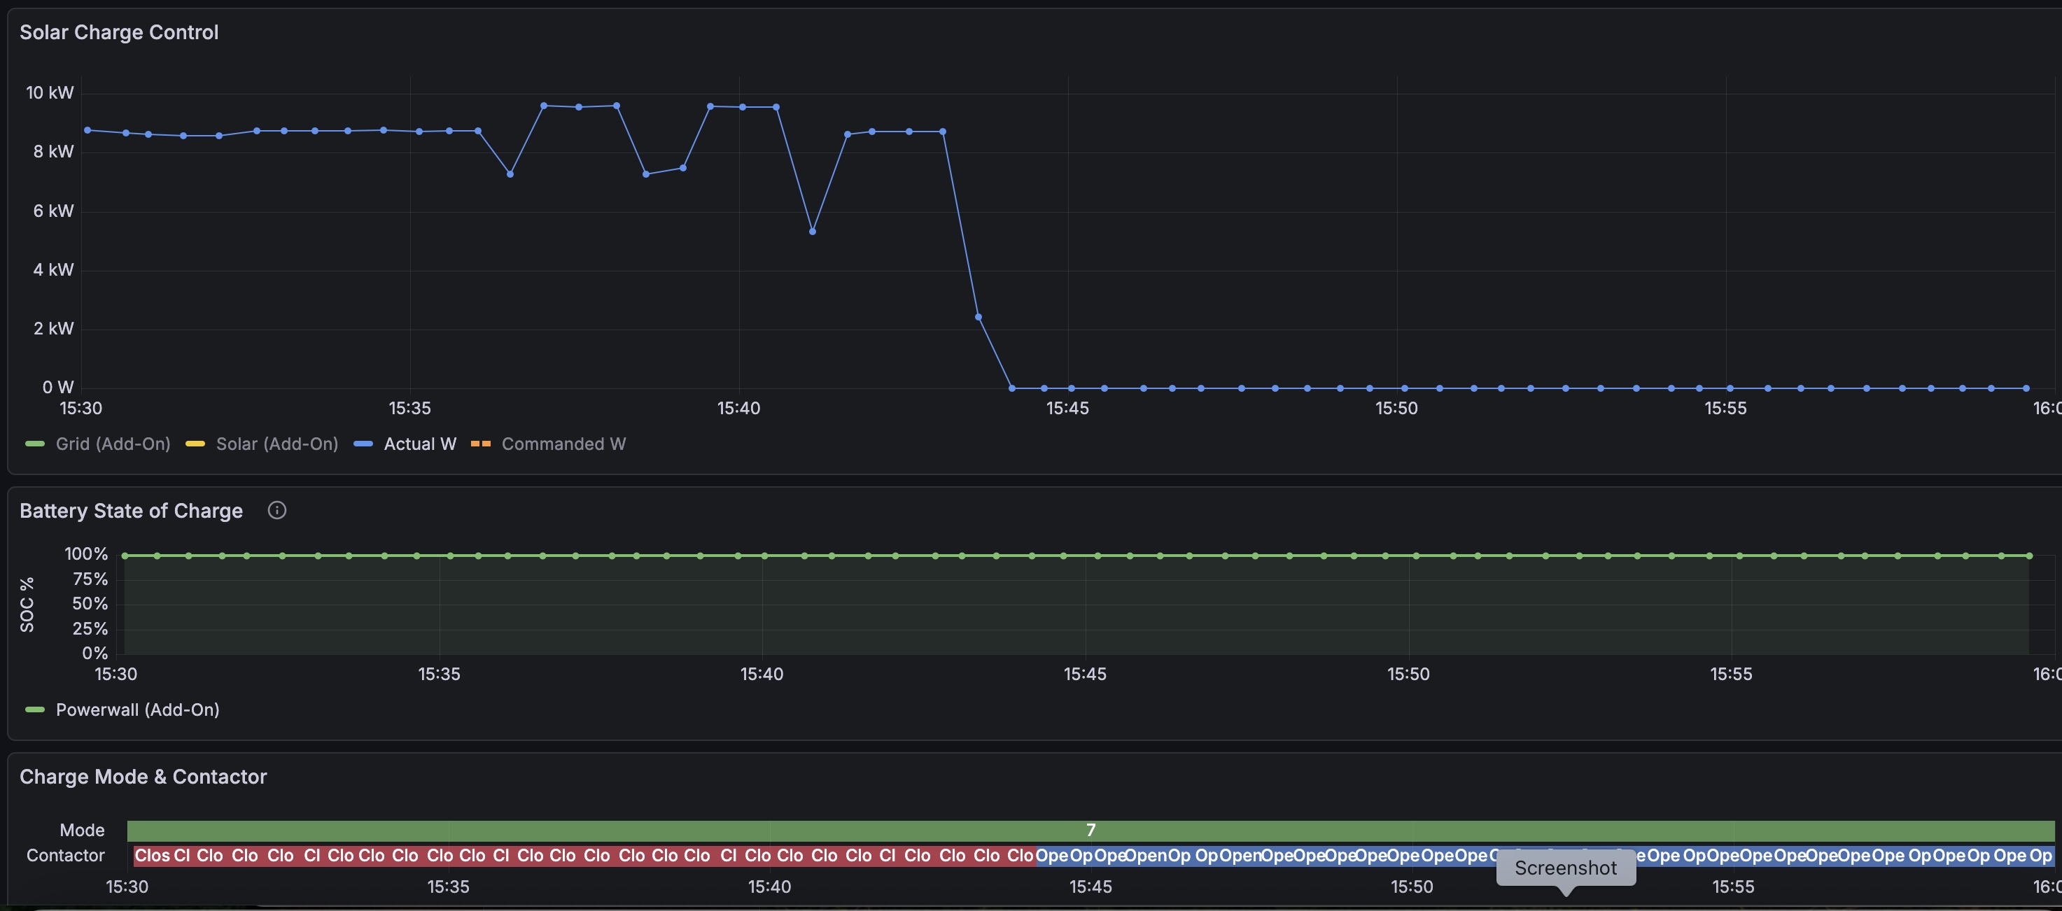Click the Screenshot tooltip
The height and width of the screenshot is (911, 2062).
[x=1566, y=868]
